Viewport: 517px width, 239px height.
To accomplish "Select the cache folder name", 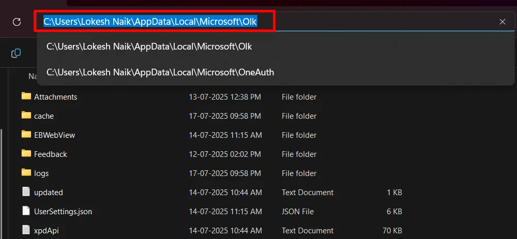I will [x=44, y=116].
